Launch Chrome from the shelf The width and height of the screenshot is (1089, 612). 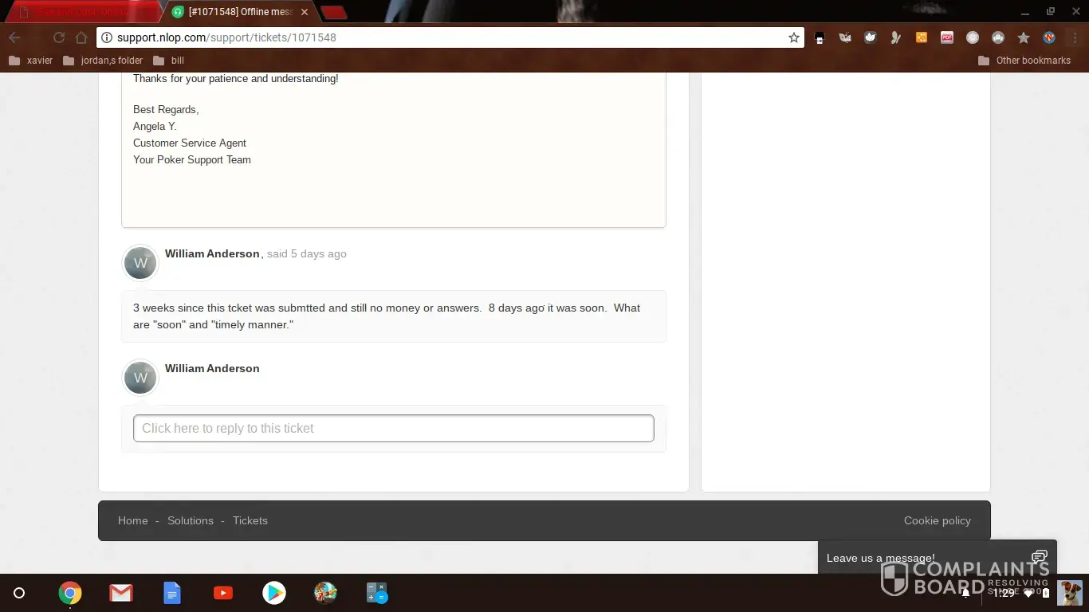click(x=70, y=593)
